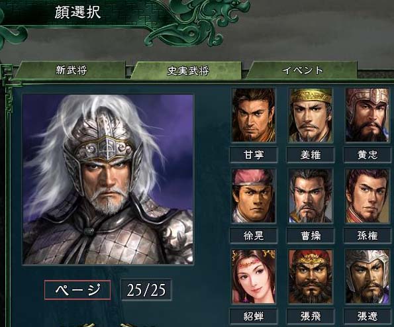The image size is (394, 327).
Task: Switch to the イベント tab
Action: 303,70
